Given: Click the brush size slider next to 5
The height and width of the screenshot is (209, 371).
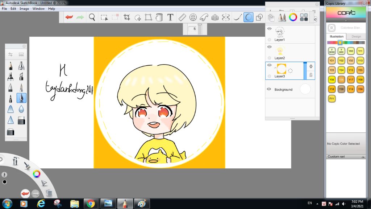Looking at the screenshot, I should click(200, 29).
